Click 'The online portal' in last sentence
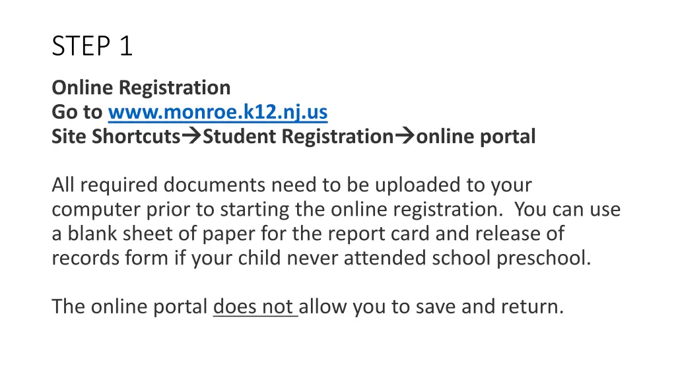This screenshot has height=380, width=676. click(130, 307)
